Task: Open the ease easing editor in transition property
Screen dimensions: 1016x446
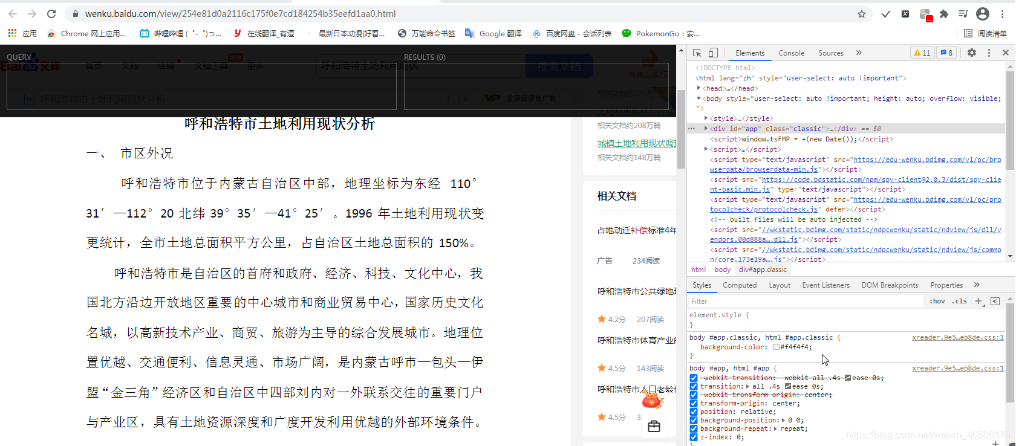Action: coord(788,386)
